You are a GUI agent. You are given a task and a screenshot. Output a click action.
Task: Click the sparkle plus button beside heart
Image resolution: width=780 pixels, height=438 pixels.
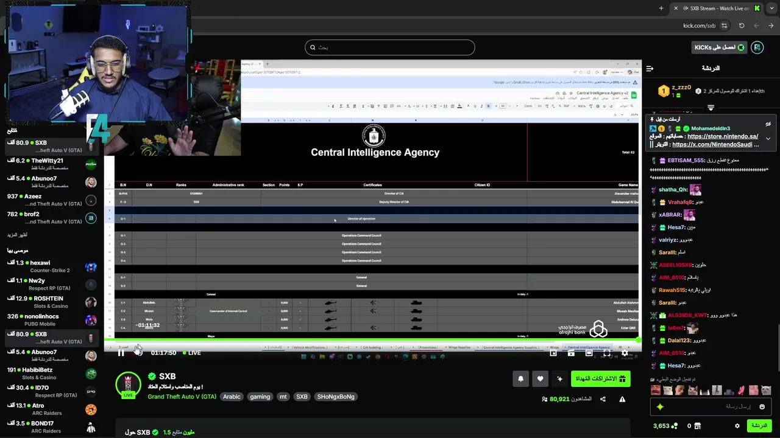tap(559, 379)
